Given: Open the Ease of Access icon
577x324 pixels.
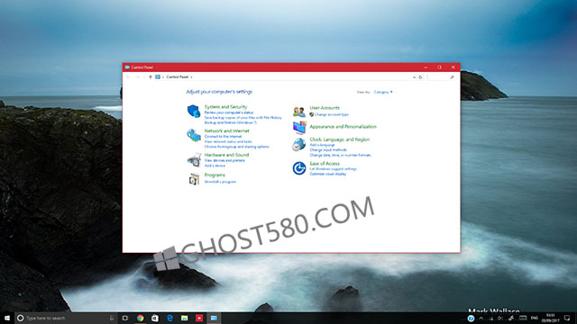Looking at the screenshot, I should click(299, 168).
